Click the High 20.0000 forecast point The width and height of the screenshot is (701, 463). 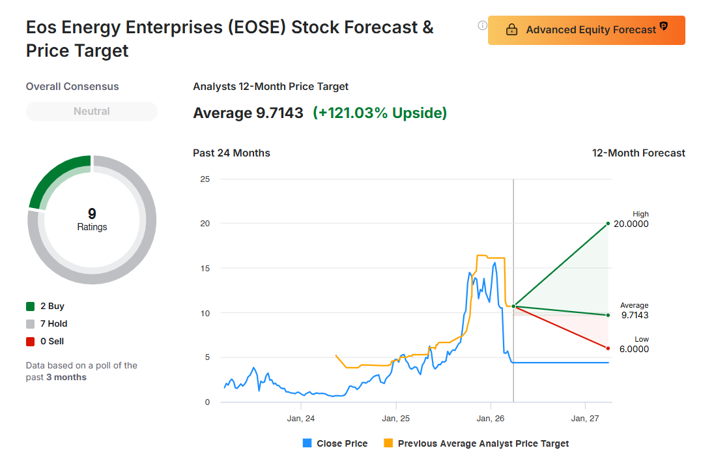point(608,224)
